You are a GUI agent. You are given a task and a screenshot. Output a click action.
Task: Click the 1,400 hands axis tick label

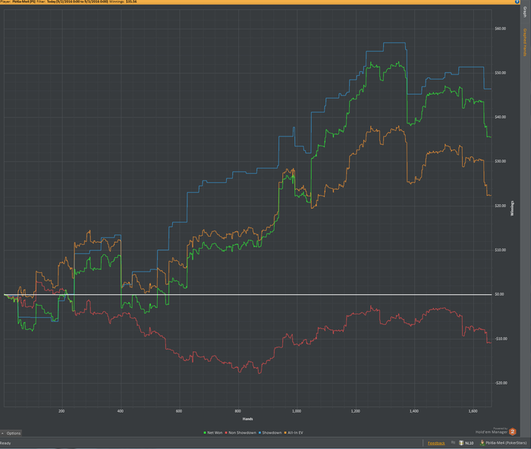click(414, 411)
